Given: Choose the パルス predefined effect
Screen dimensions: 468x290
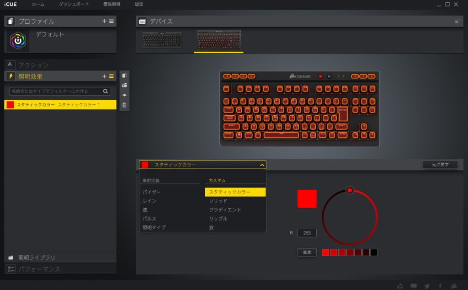Looking at the screenshot, I should click(149, 219).
